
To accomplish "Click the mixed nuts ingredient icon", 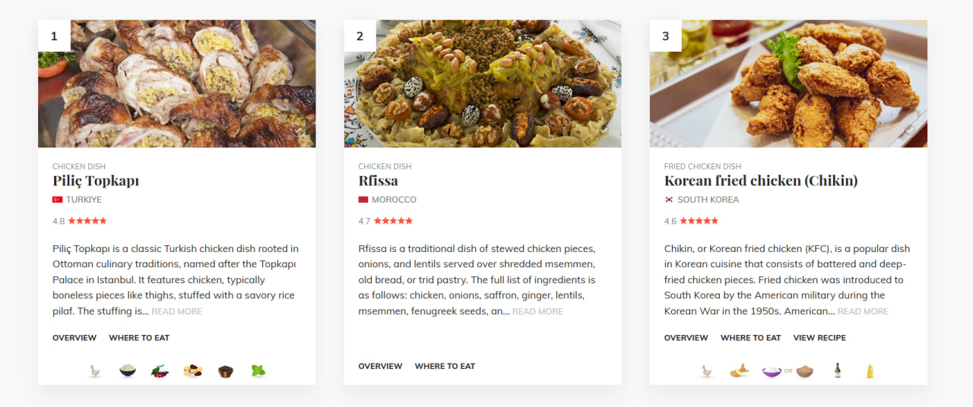I will tap(193, 371).
